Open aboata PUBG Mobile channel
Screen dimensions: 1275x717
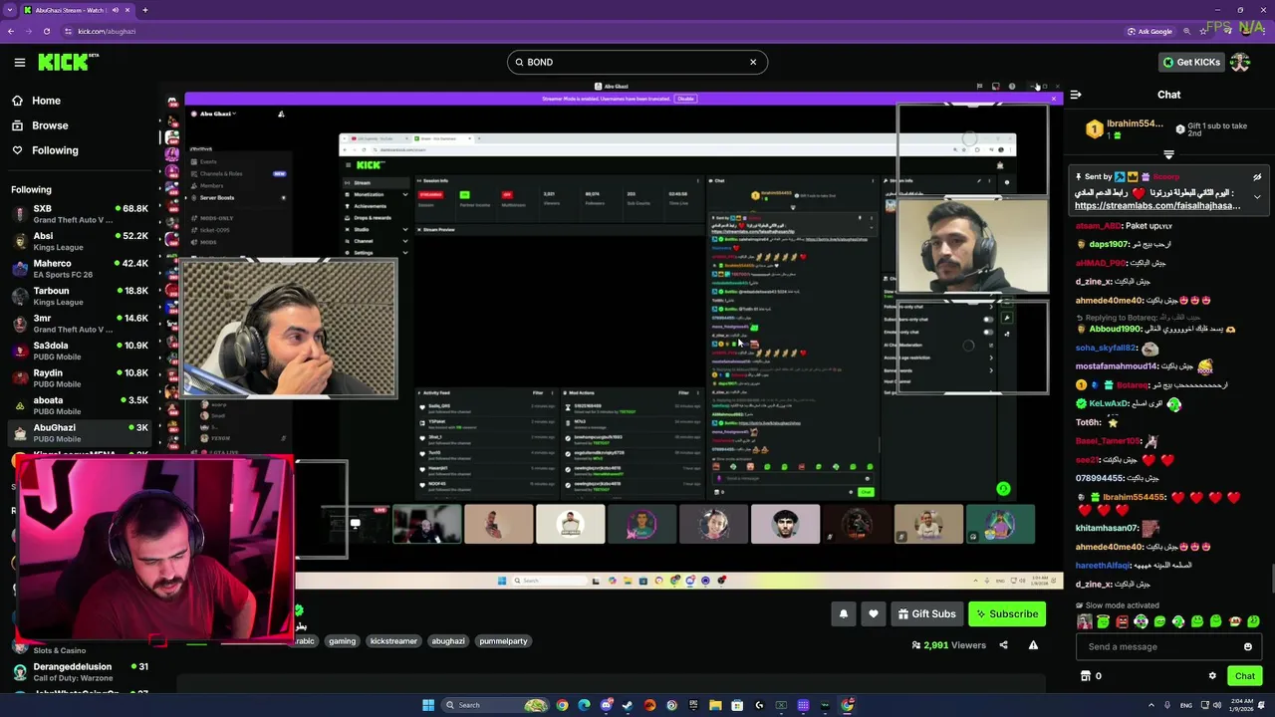[x=80, y=406]
